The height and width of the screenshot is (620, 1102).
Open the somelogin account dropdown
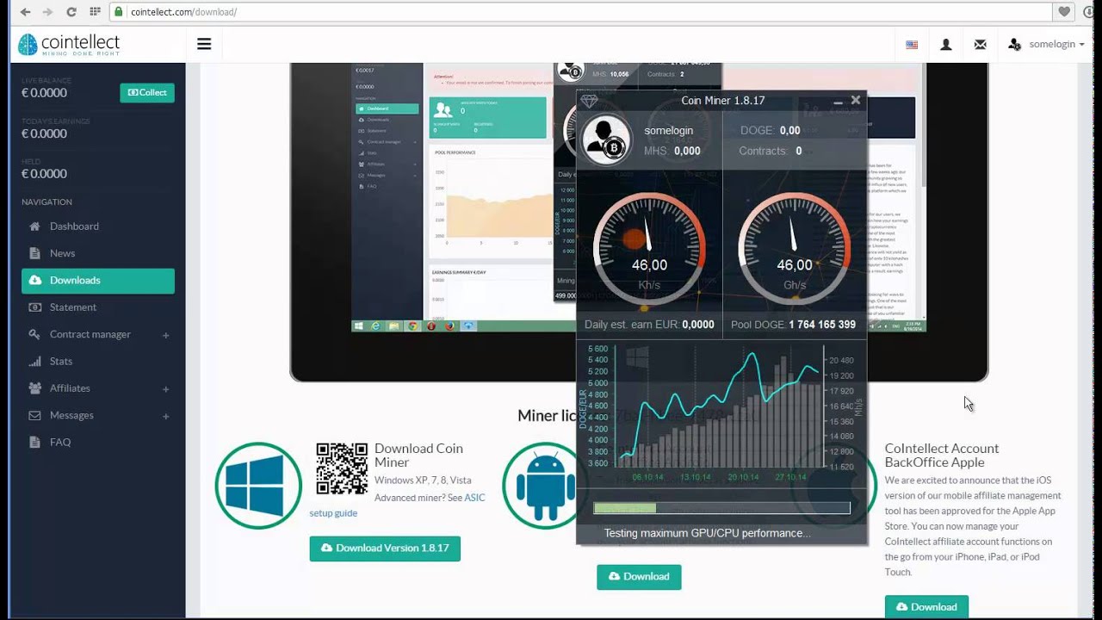click(x=1046, y=45)
